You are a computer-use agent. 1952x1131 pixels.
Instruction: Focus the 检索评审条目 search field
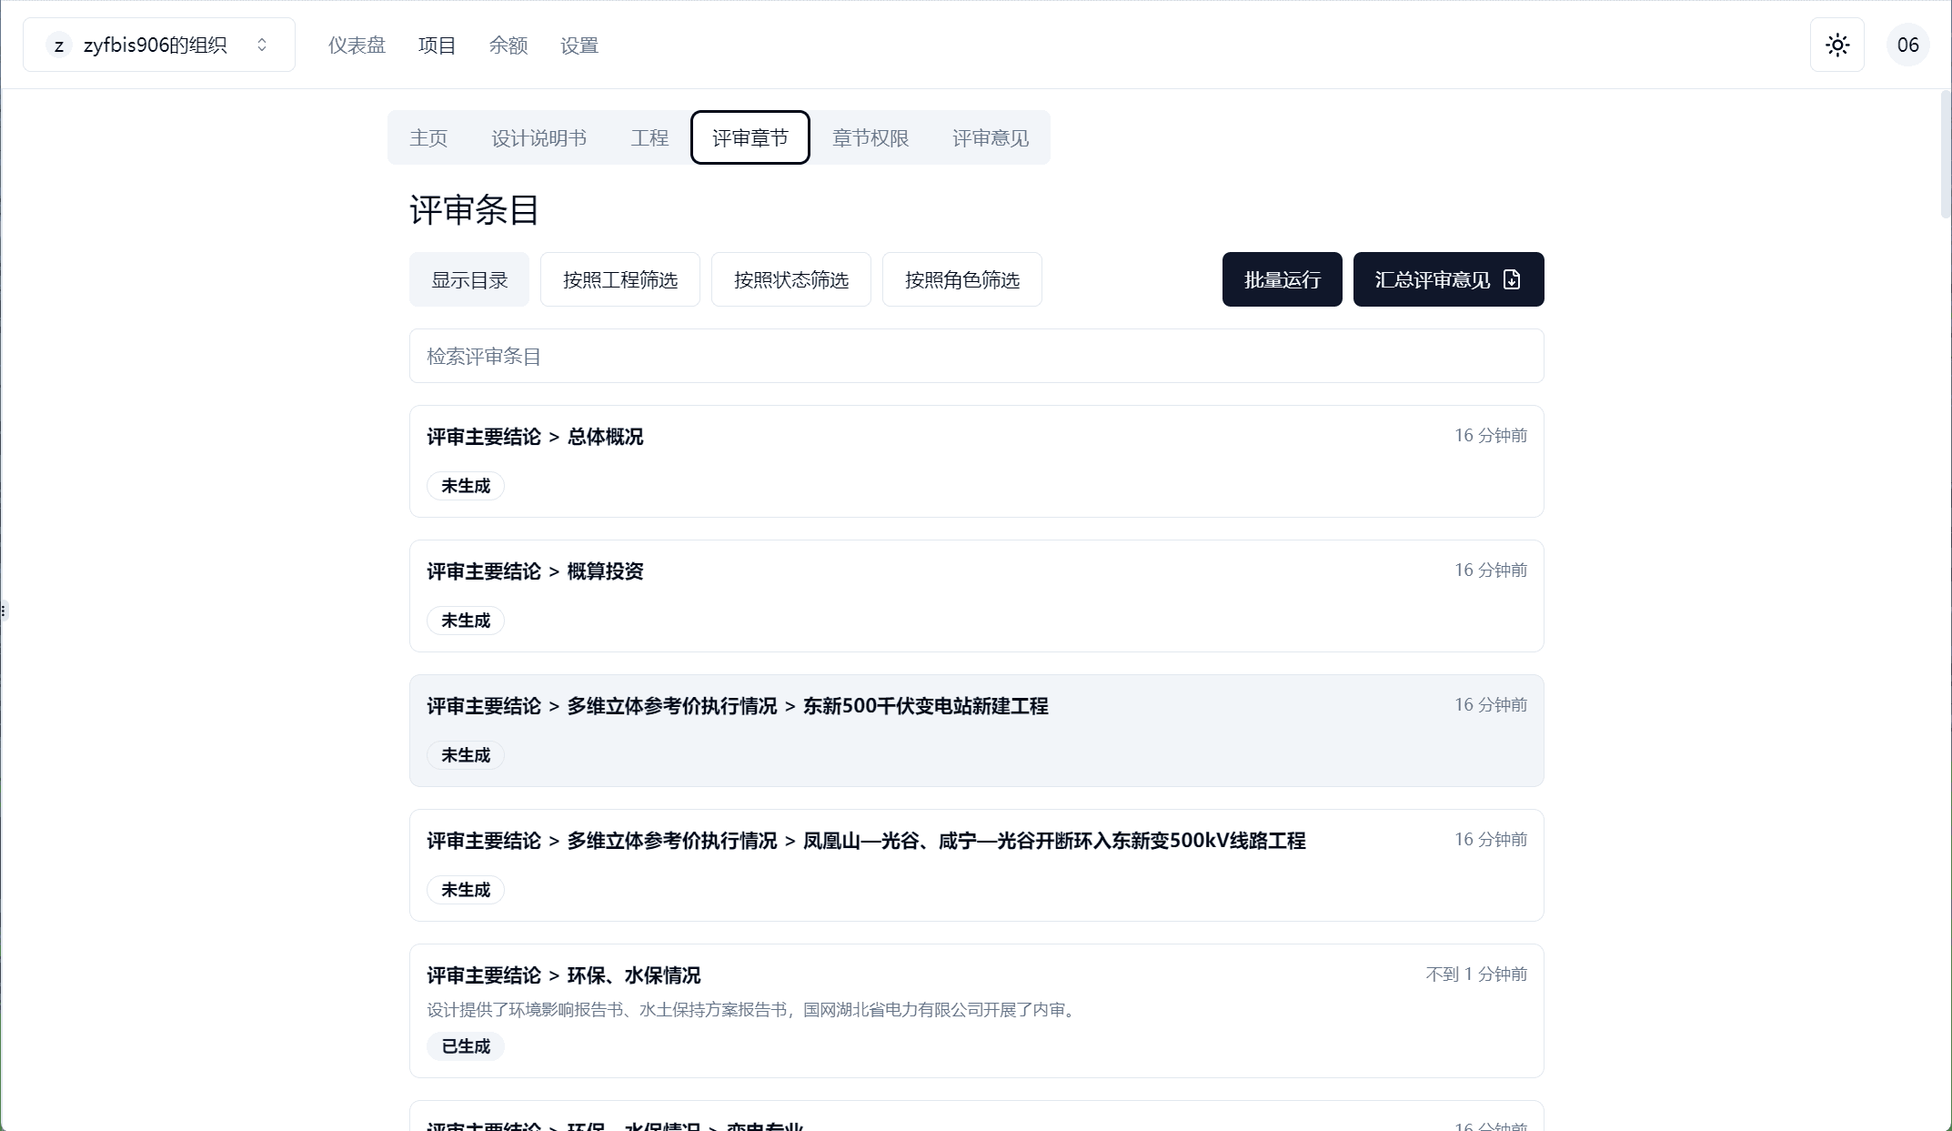pyautogui.click(x=977, y=356)
